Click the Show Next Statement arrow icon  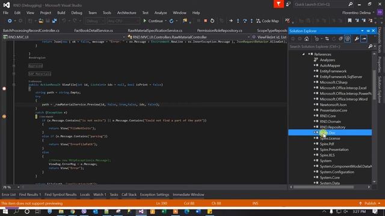point(231,21)
